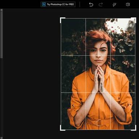Undo the last edit
This screenshot has height=139, width=139.
tap(91, 5)
